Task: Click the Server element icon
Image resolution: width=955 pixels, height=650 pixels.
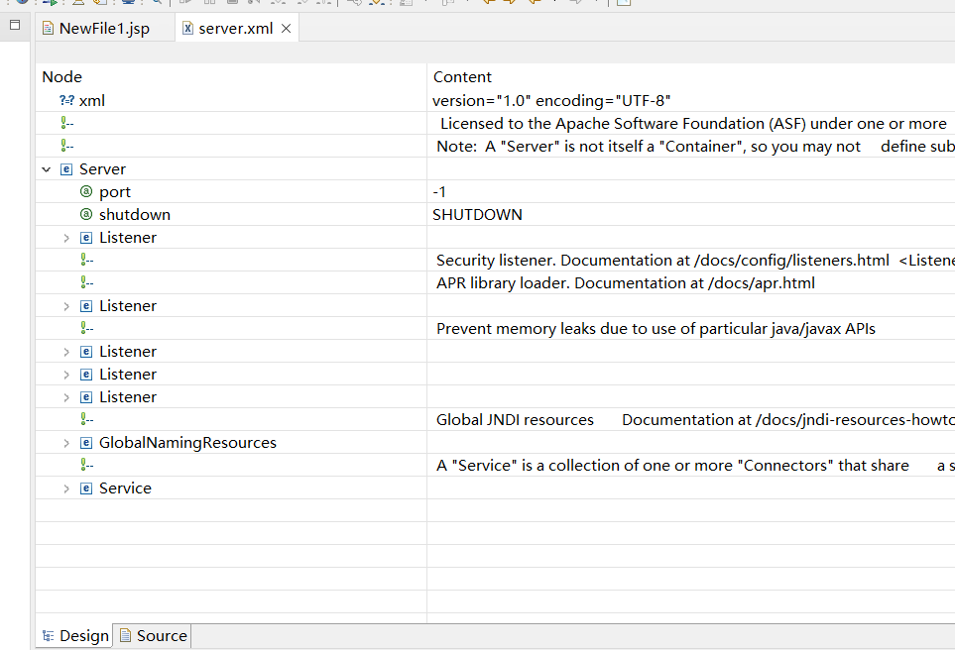Action: [x=66, y=169]
